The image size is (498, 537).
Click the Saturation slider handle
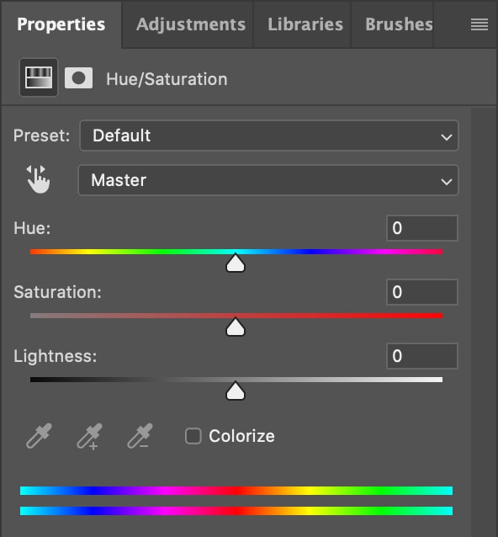tap(236, 327)
